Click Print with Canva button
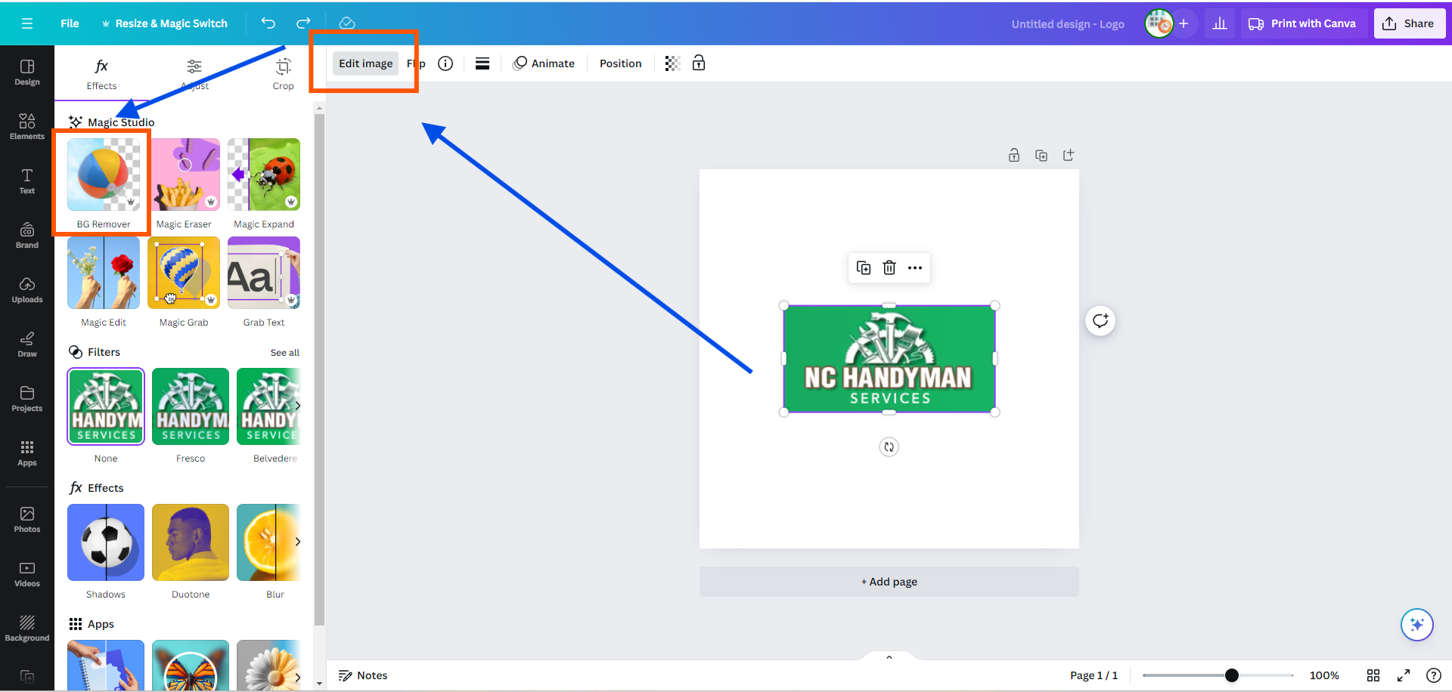The width and height of the screenshot is (1452, 692). [x=1302, y=23]
